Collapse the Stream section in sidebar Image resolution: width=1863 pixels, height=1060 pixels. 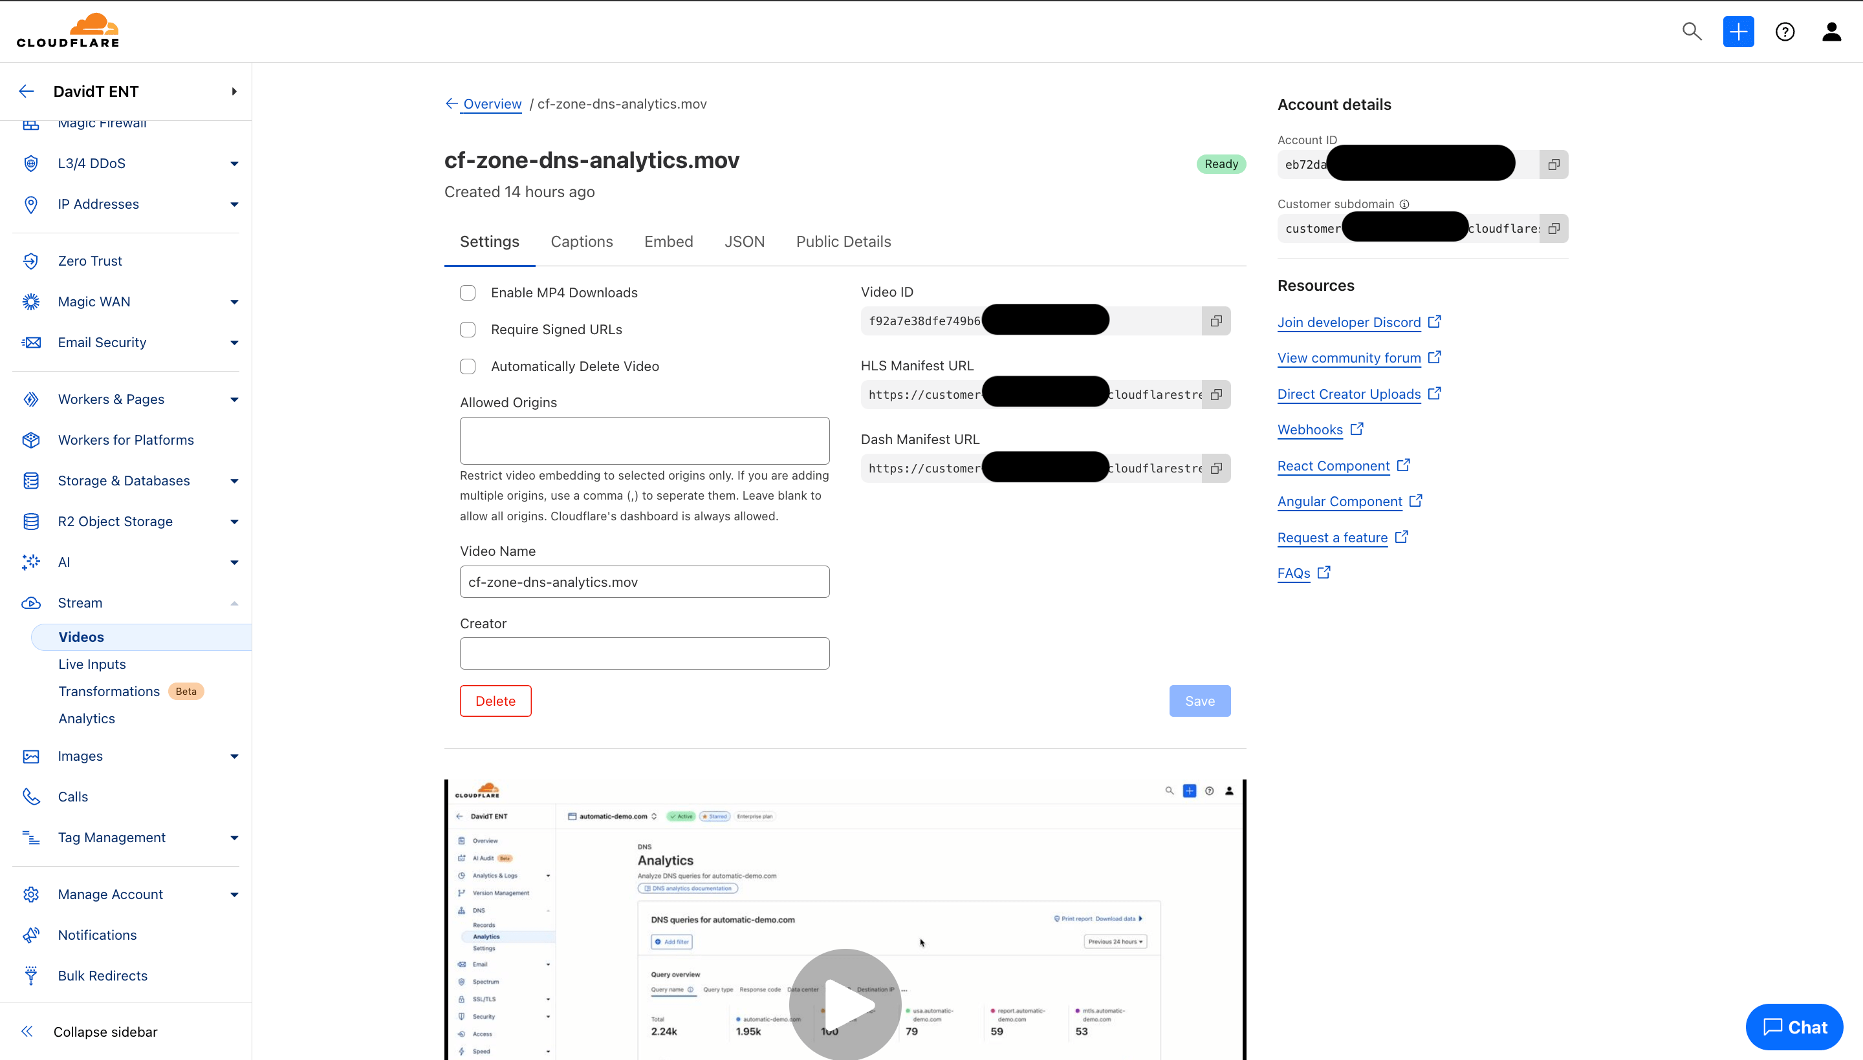click(233, 603)
